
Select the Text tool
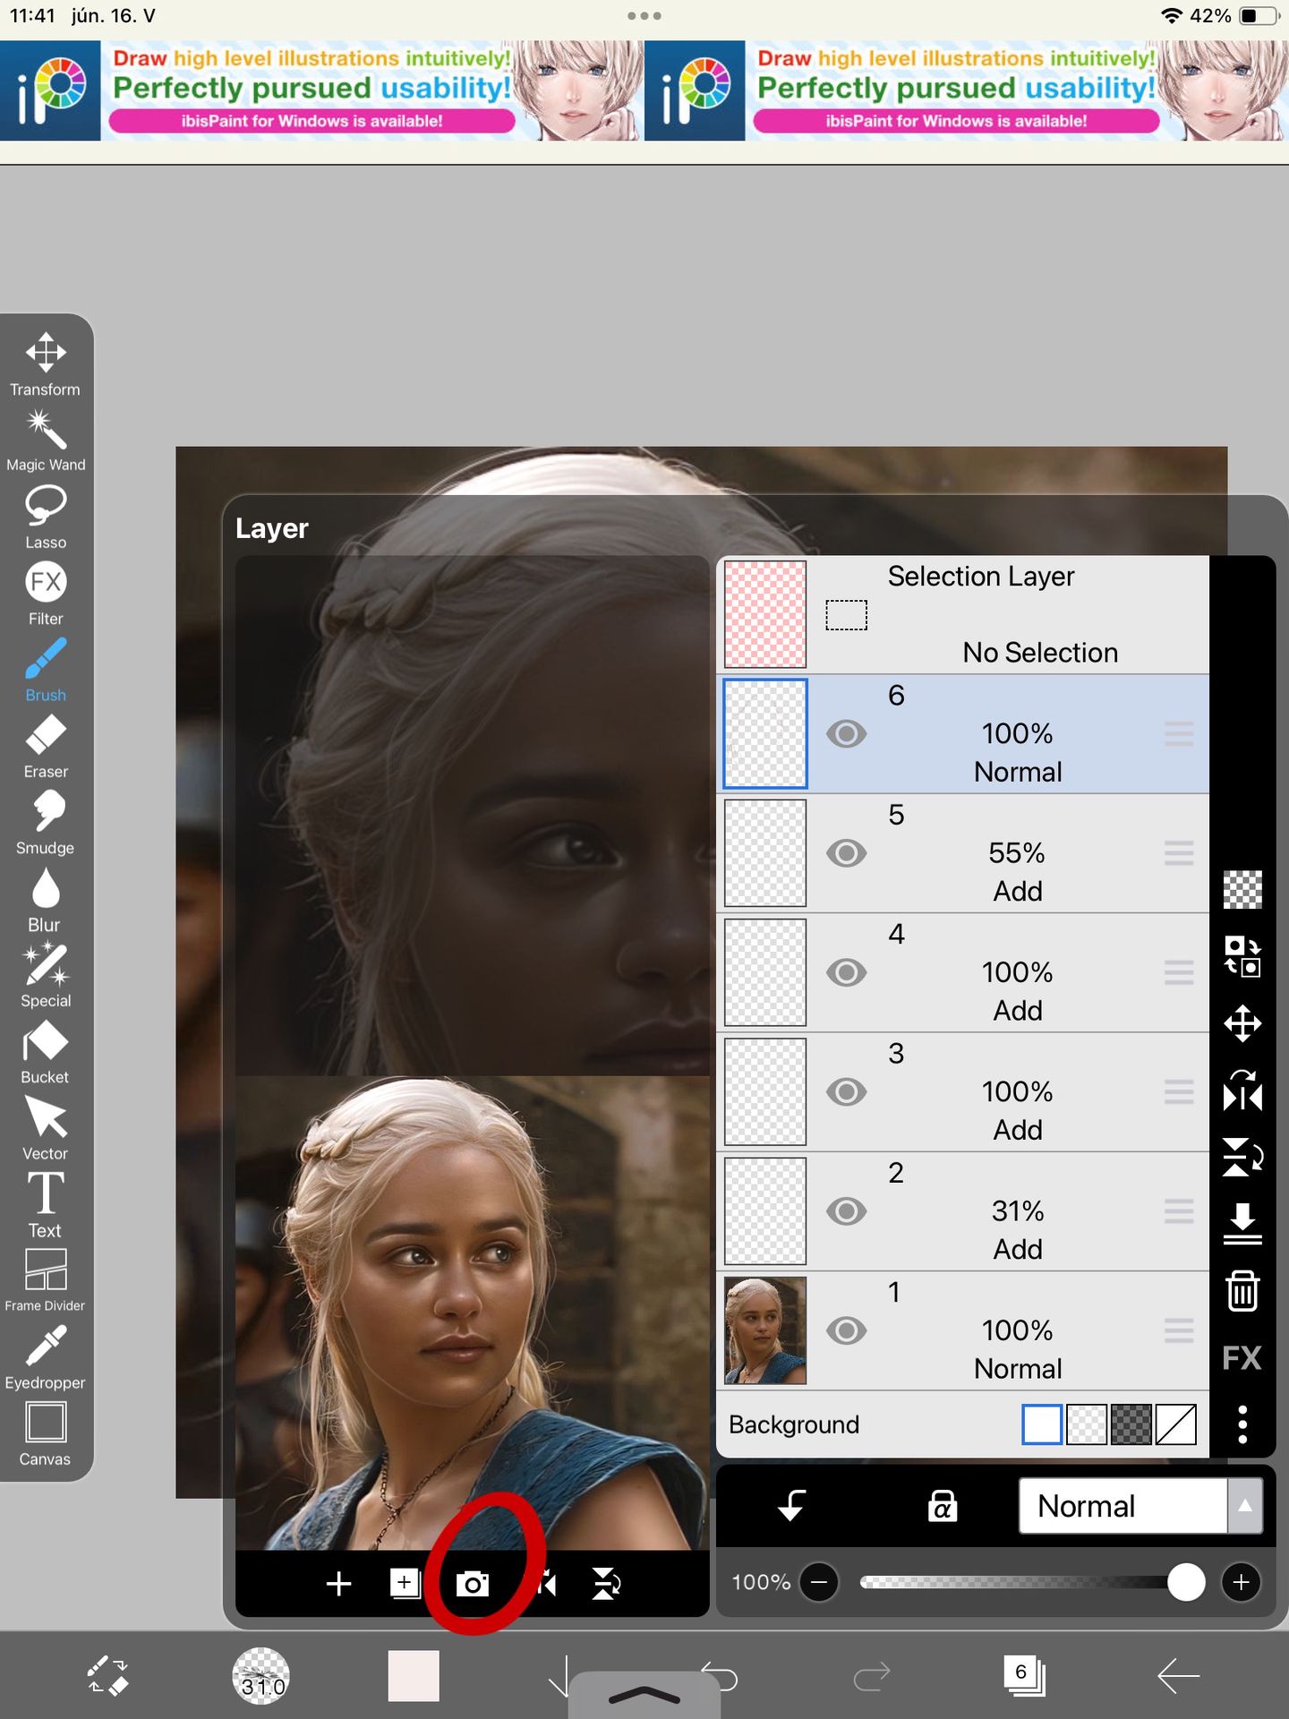(x=45, y=1205)
